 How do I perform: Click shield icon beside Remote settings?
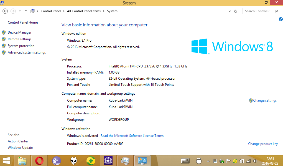4,39
